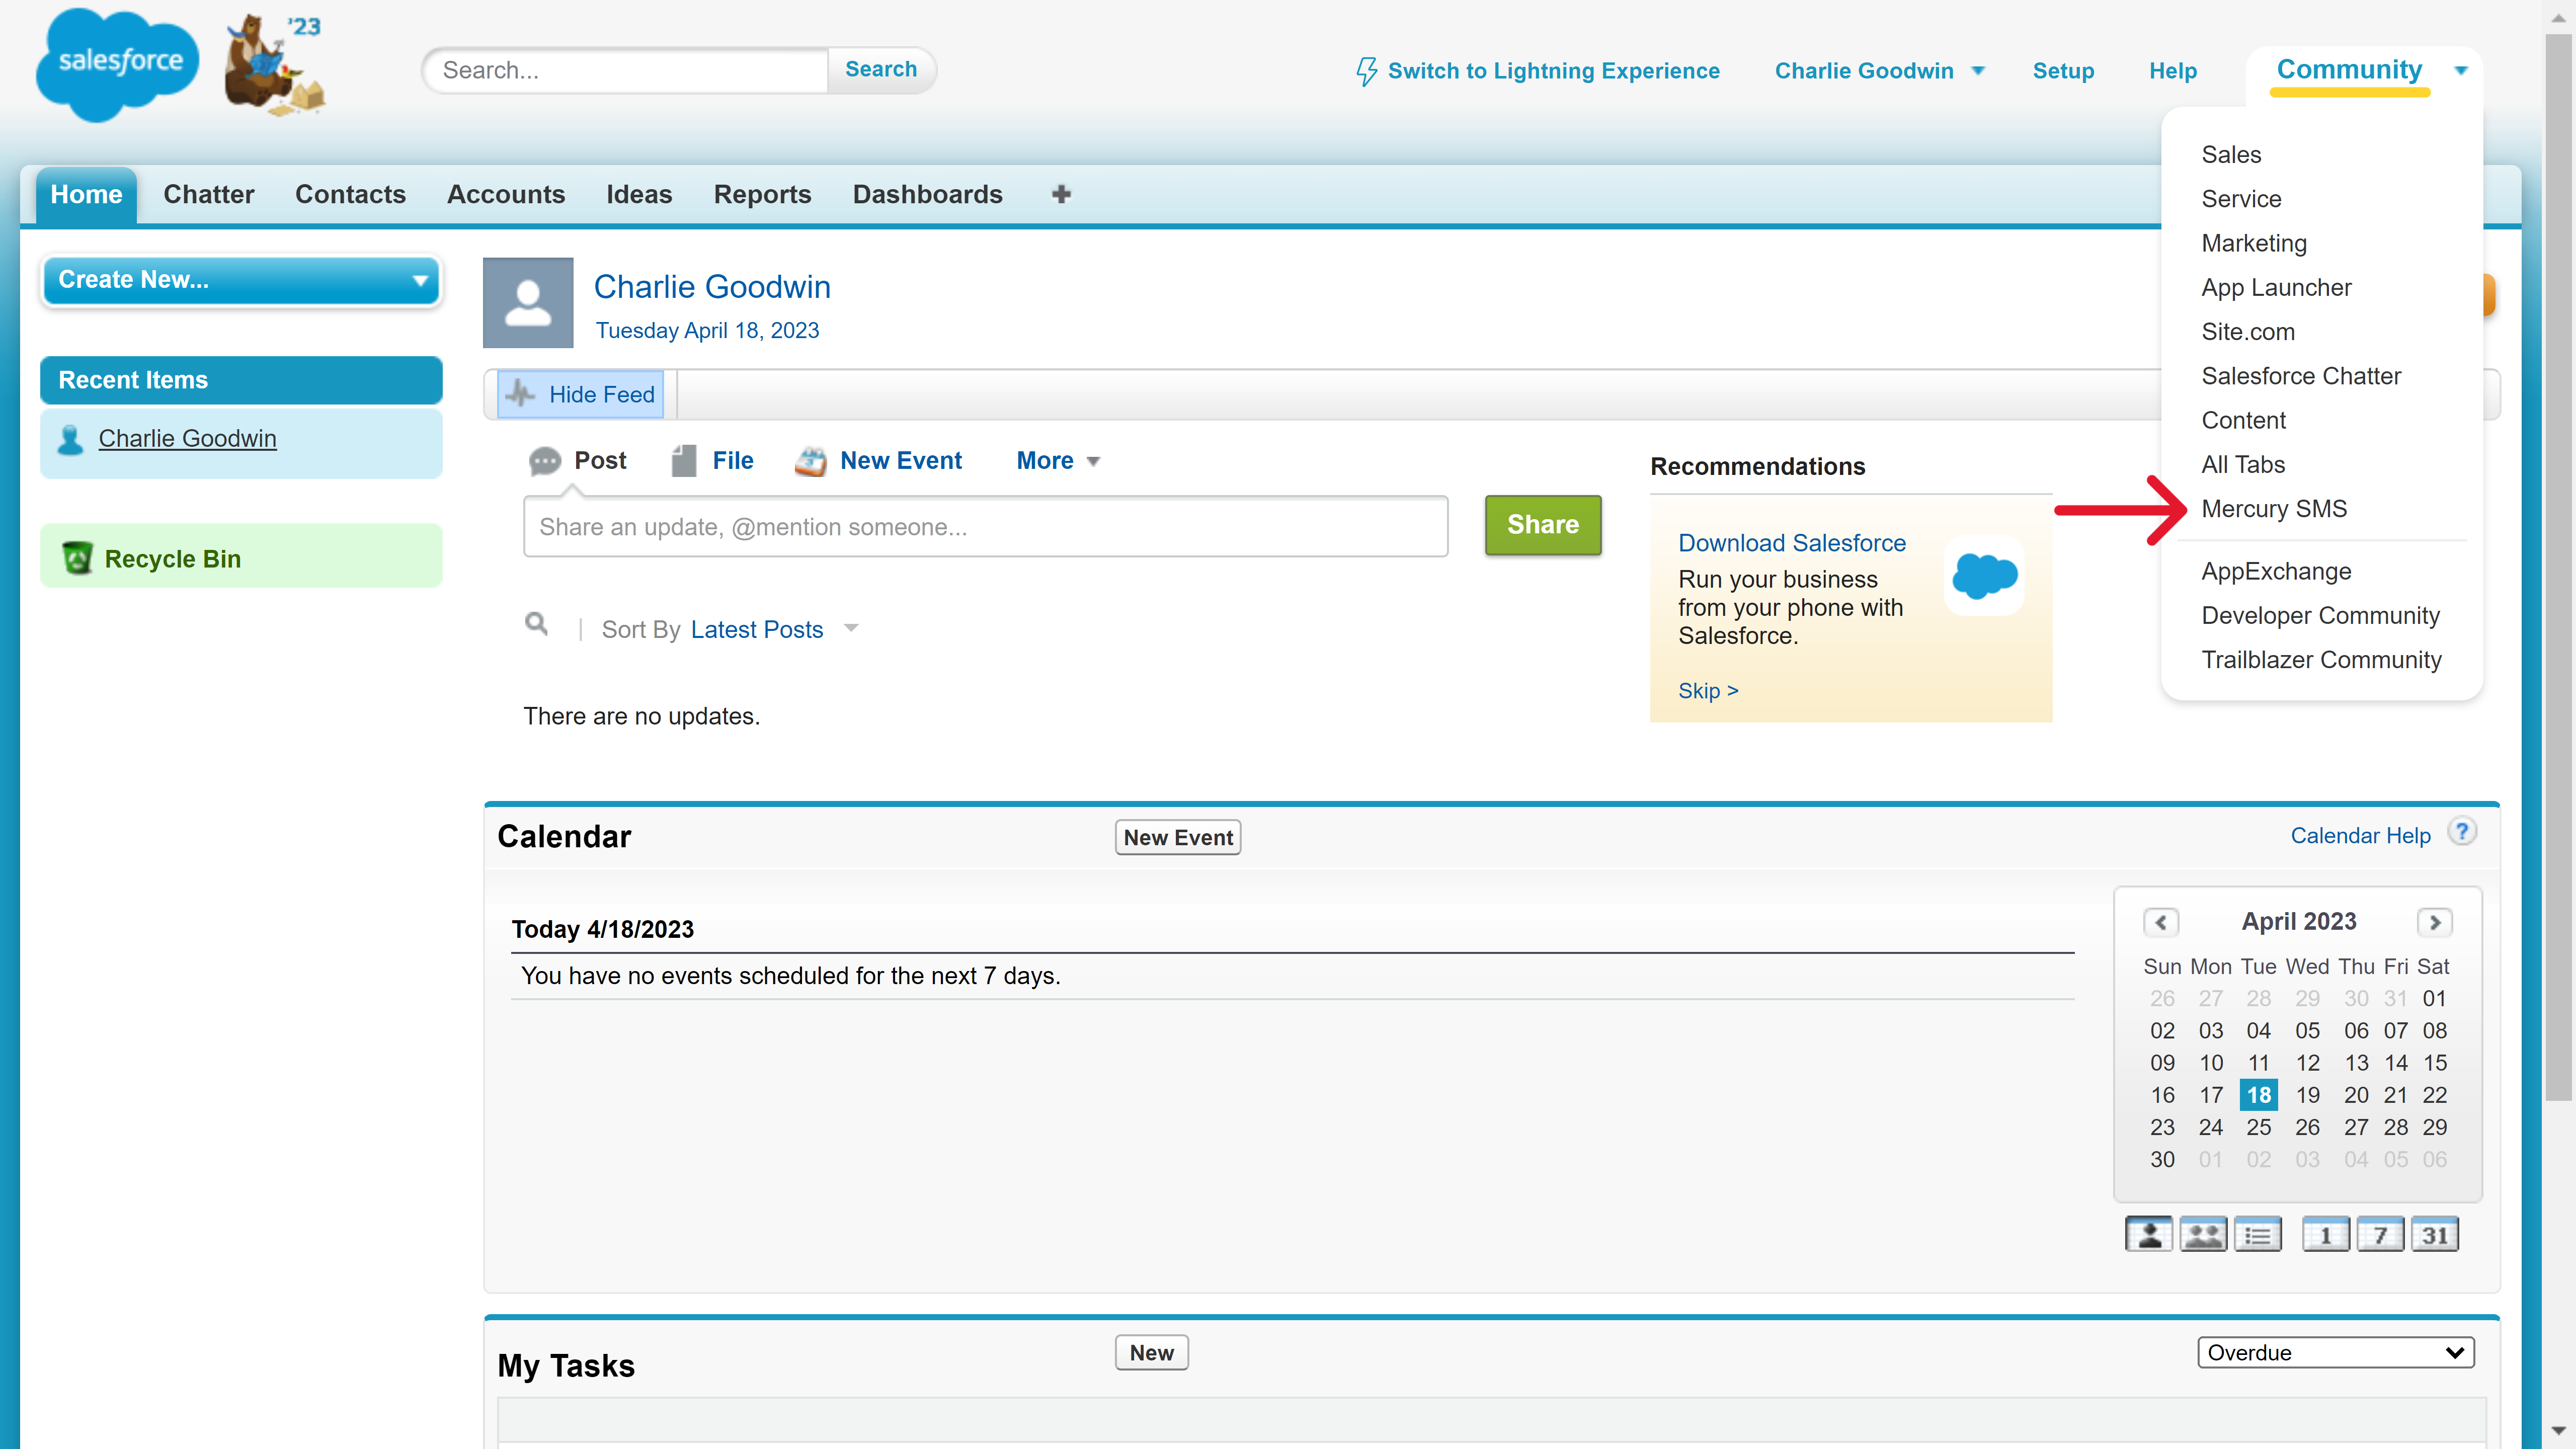Viewport: 2576px width, 1449px height.
Task: Open the Dashboards tab
Action: click(927, 194)
